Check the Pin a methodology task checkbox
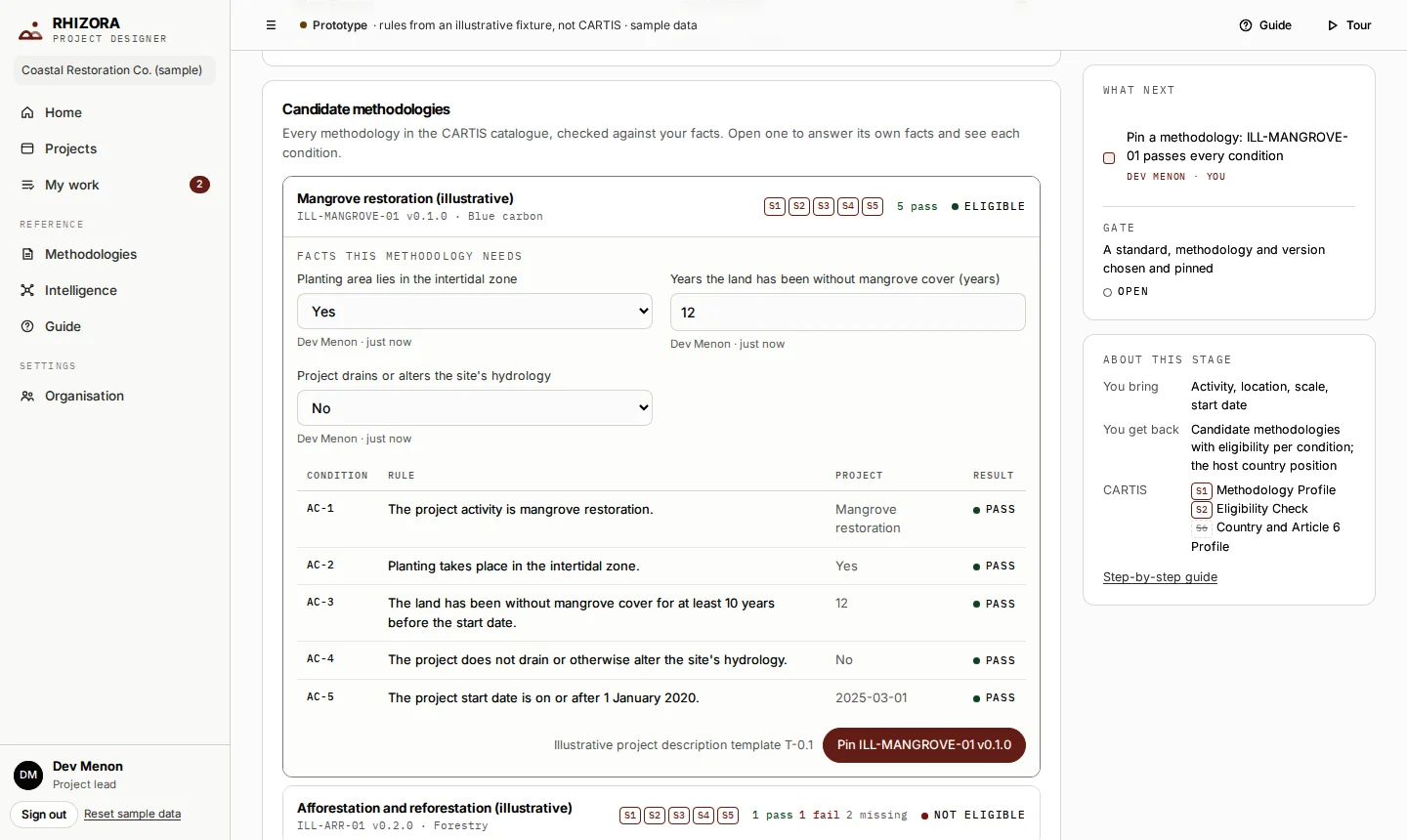Screen dimensions: 1407x840 tap(1109, 158)
